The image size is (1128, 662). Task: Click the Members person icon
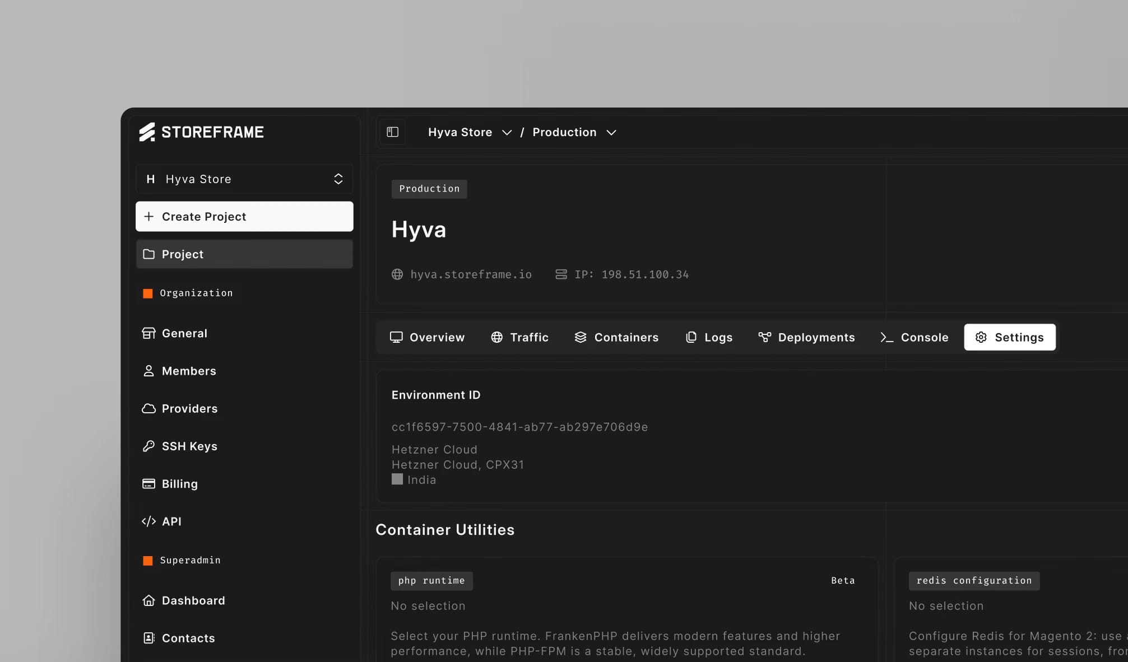pos(148,371)
